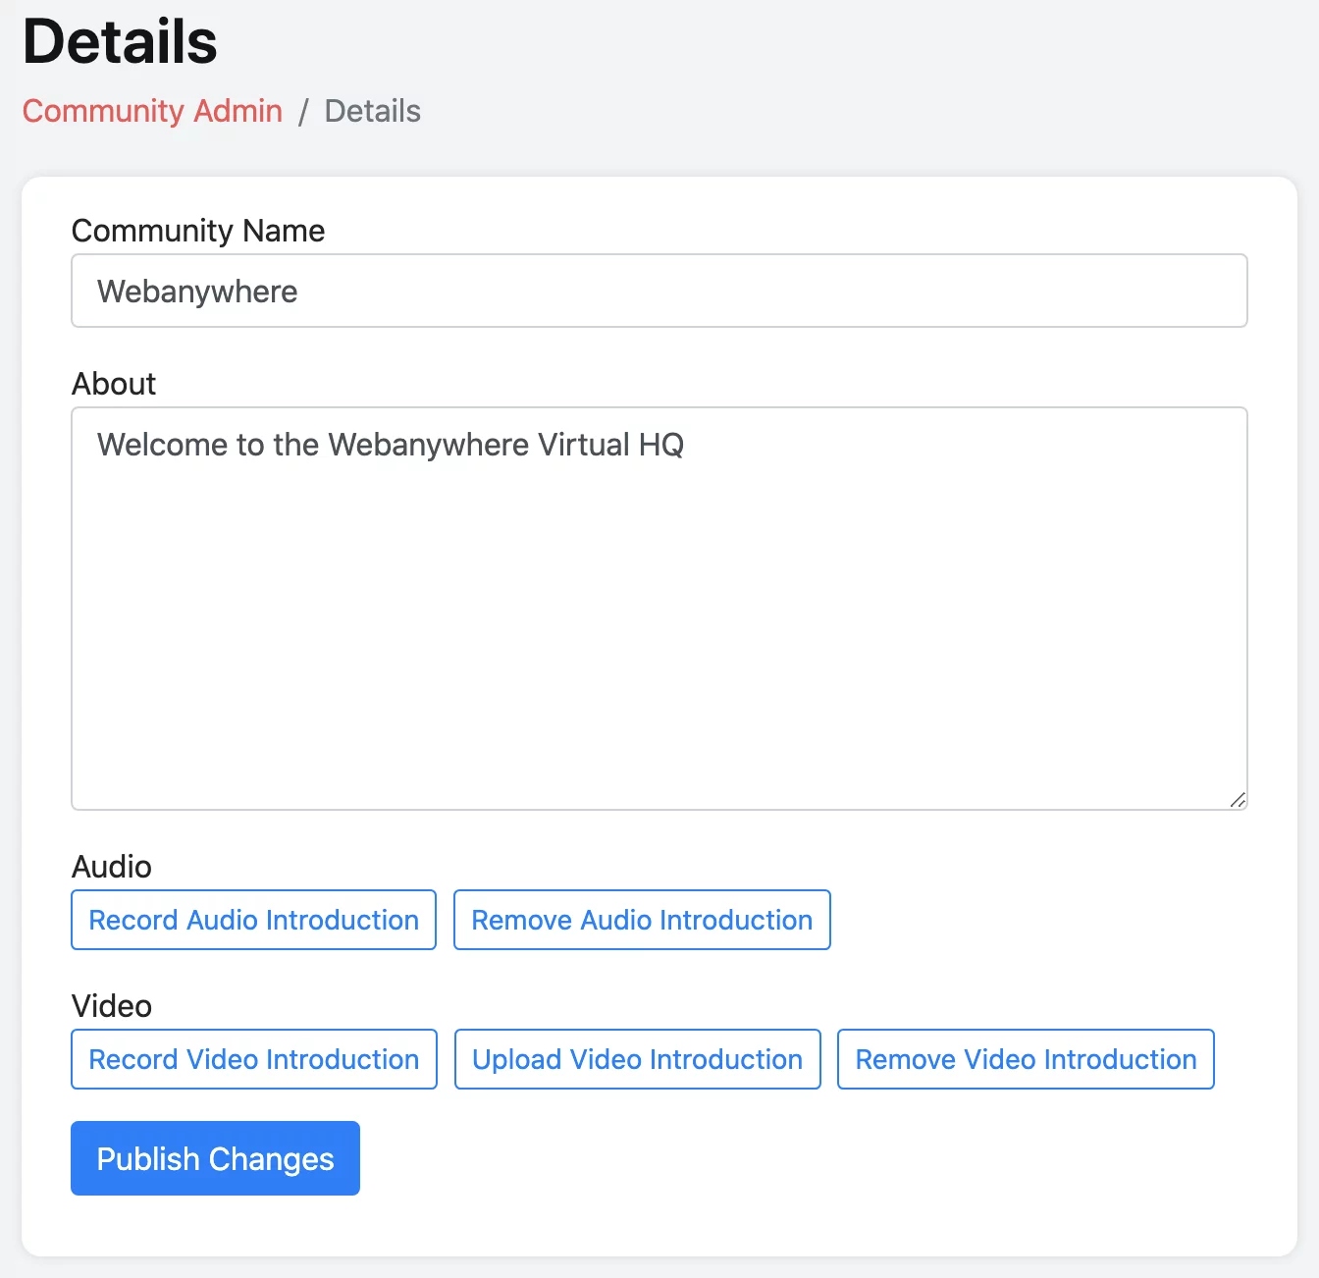Click Remove Audio Introduction
Image resolution: width=1319 pixels, height=1278 pixels.
pyautogui.click(x=642, y=920)
